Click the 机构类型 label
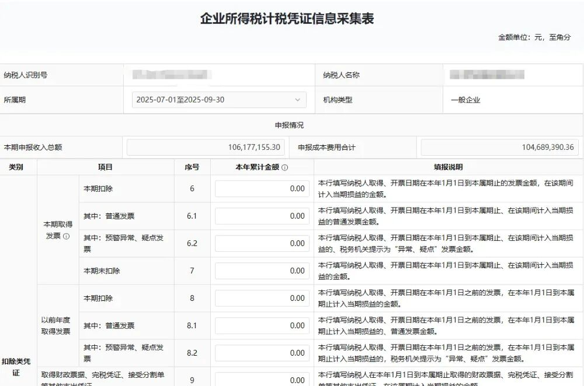 pyautogui.click(x=338, y=100)
